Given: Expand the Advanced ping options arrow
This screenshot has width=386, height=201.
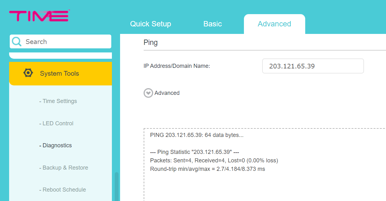Looking at the screenshot, I should [148, 93].
